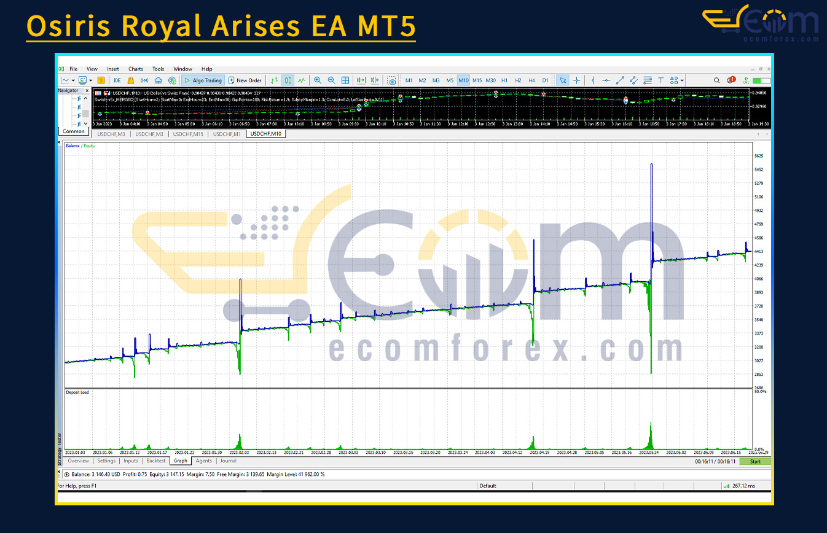Click the new chart line icon
Viewport: 827px width, 533px height.
[65, 80]
